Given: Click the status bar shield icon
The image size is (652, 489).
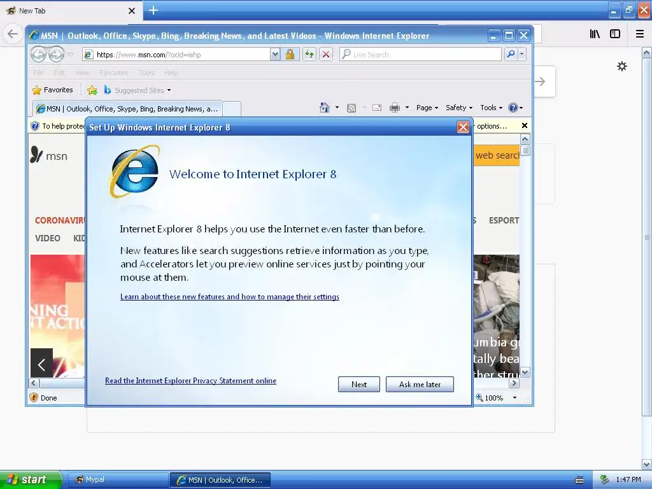Looking at the screenshot, I should (34, 397).
